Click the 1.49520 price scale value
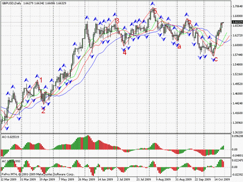243x182 pixels. point(238,84)
